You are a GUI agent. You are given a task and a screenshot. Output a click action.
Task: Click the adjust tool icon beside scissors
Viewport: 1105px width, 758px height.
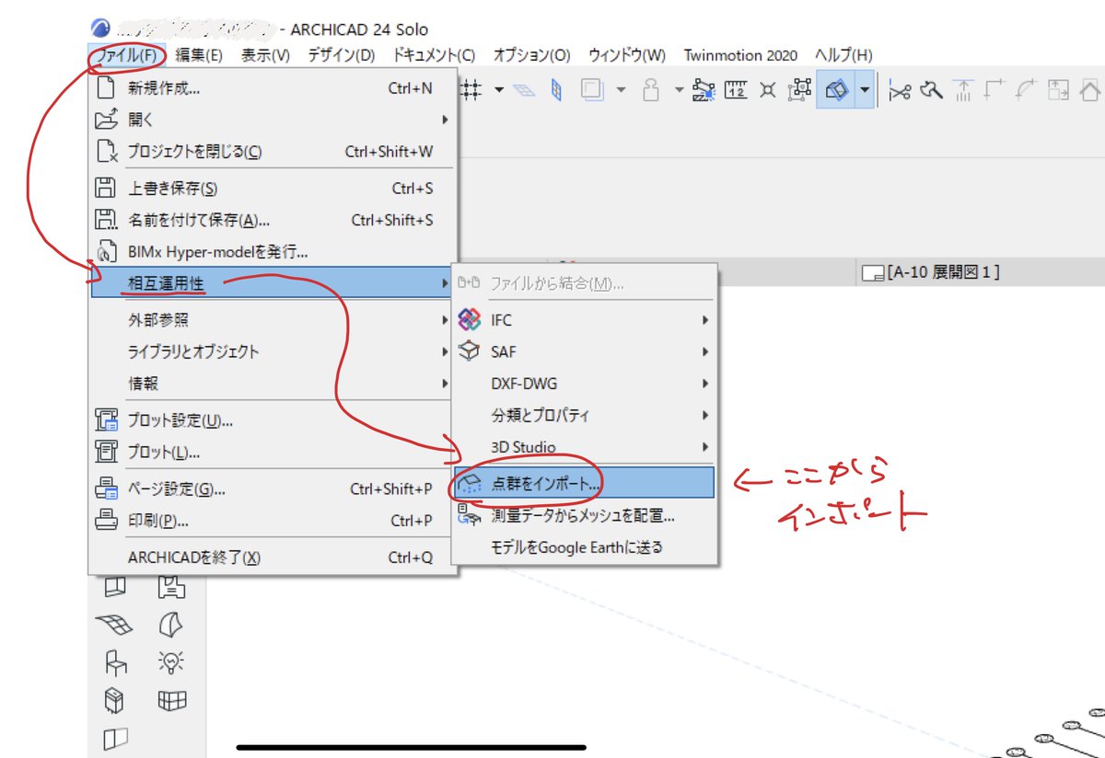[932, 90]
